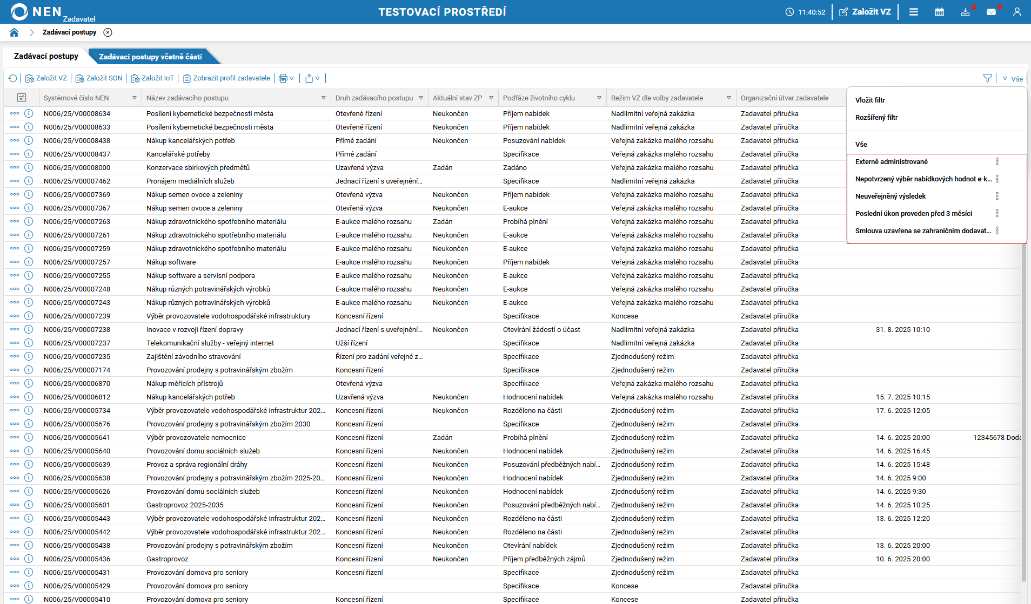Open the print options dropdown
Screen dimensions: 1031x604
coord(286,78)
